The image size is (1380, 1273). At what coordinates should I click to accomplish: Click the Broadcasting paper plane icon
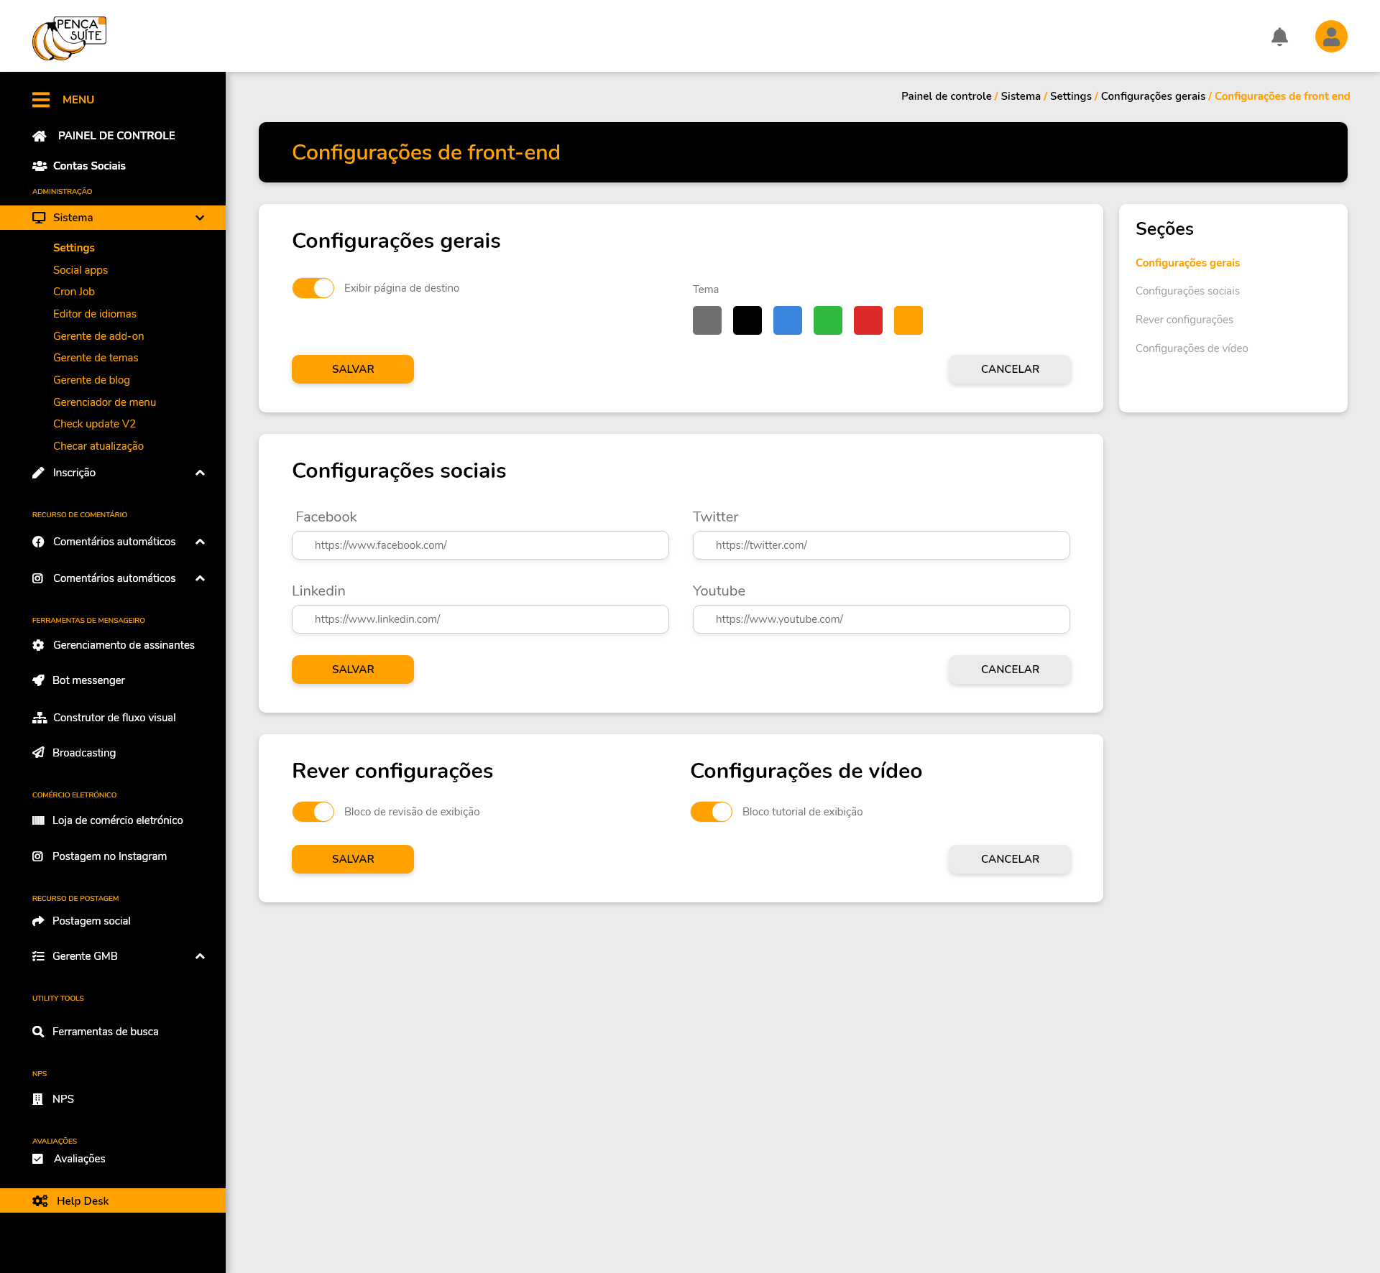[x=39, y=753]
